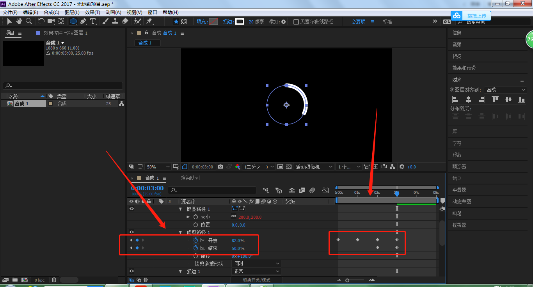The width and height of the screenshot is (533, 287).
Task: Open the (二分之一) resolution dropdown
Action: point(259,167)
